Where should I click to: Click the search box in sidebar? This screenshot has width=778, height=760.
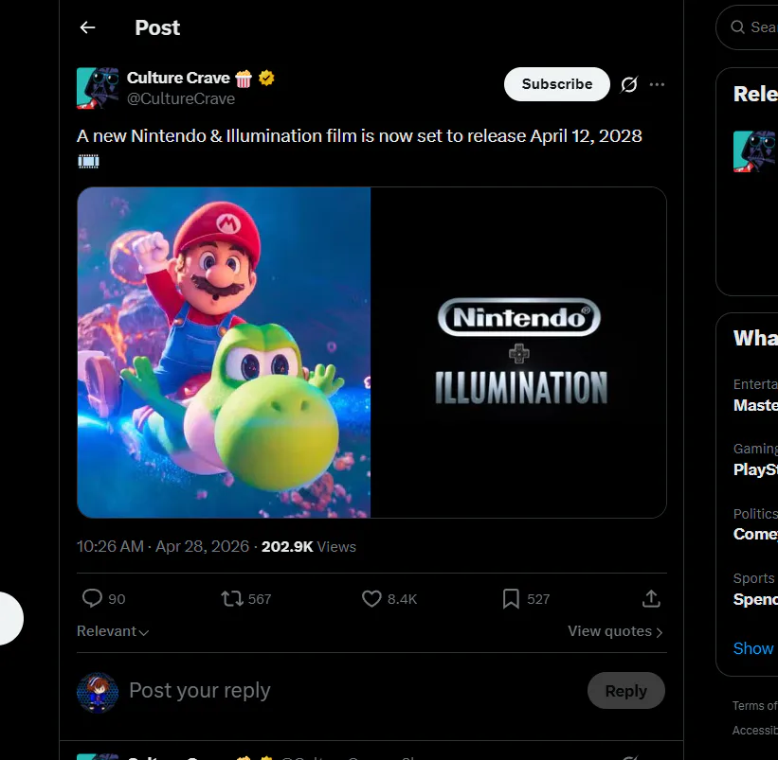pos(753,27)
